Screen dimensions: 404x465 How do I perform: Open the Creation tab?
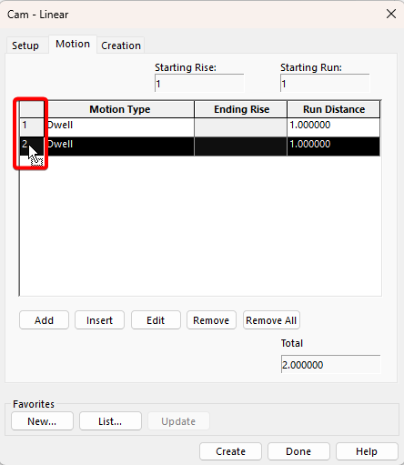point(121,45)
